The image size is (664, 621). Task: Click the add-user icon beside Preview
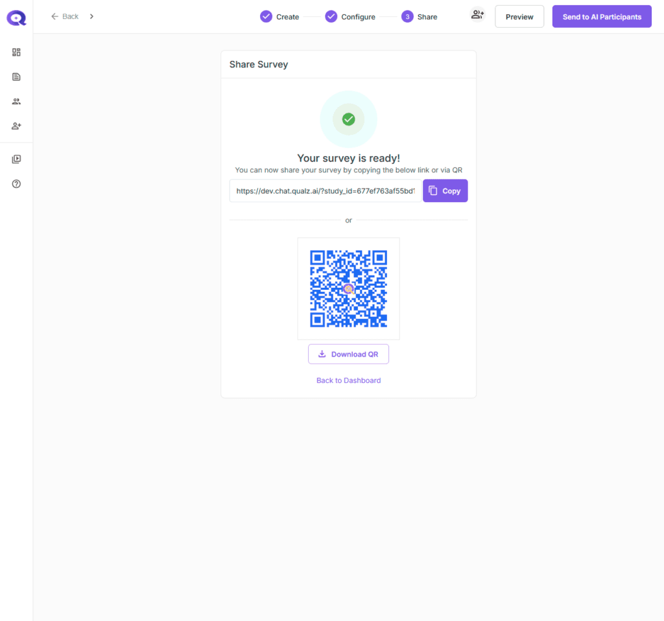tap(477, 16)
